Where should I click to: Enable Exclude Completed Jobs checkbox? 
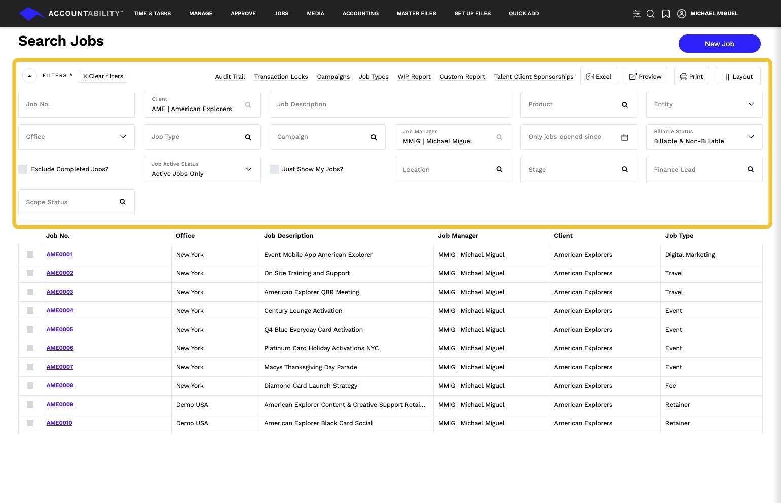click(23, 169)
